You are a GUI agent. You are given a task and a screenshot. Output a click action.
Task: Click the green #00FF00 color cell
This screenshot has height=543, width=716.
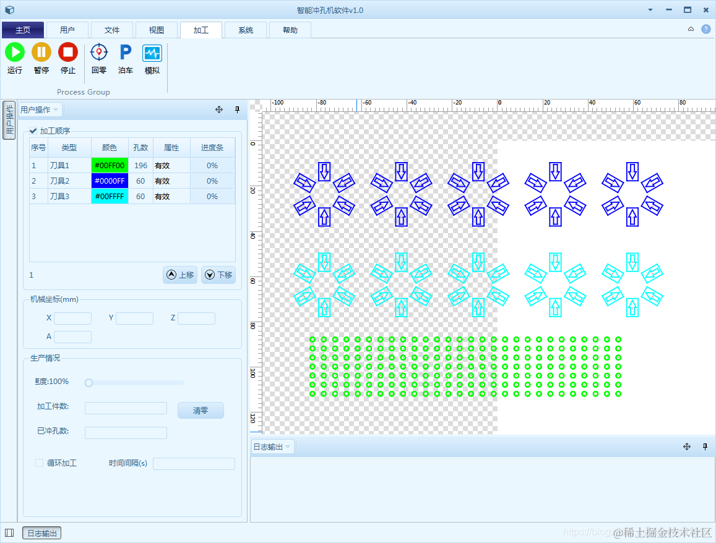click(110, 165)
